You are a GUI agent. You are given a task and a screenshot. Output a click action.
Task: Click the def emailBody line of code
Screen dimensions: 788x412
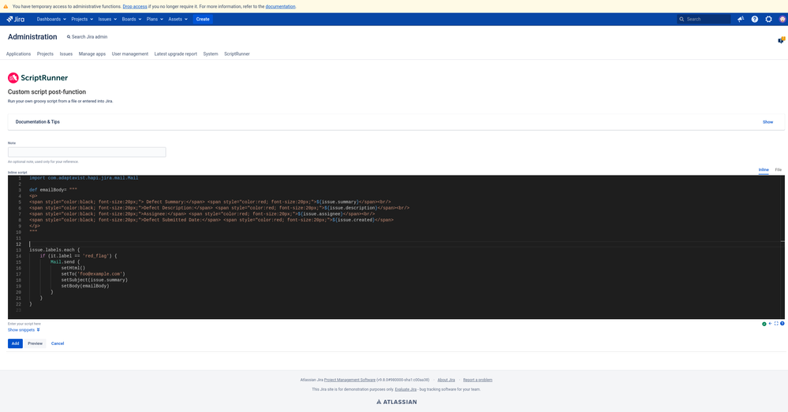[54, 190]
